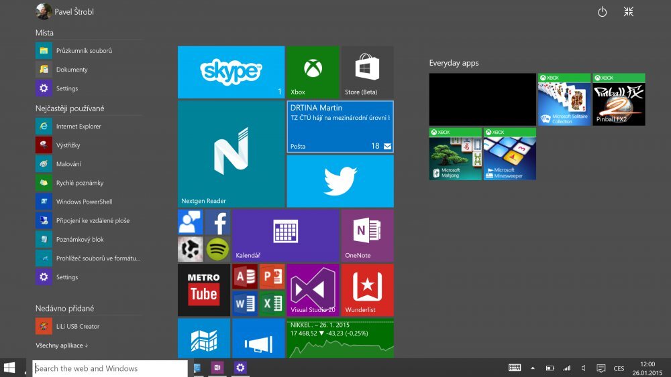Launch the Pinball FX2 tile

click(619, 100)
